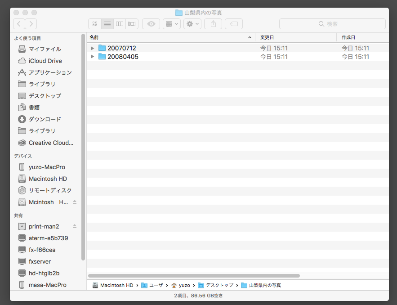The width and height of the screenshot is (397, 305).
Task: Open iCloud Drive in the sidebar
Action: tap(40, 61)
